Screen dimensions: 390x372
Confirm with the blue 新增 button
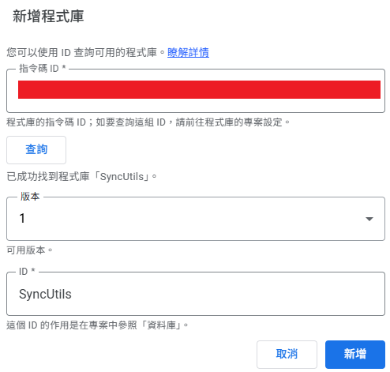355,354
